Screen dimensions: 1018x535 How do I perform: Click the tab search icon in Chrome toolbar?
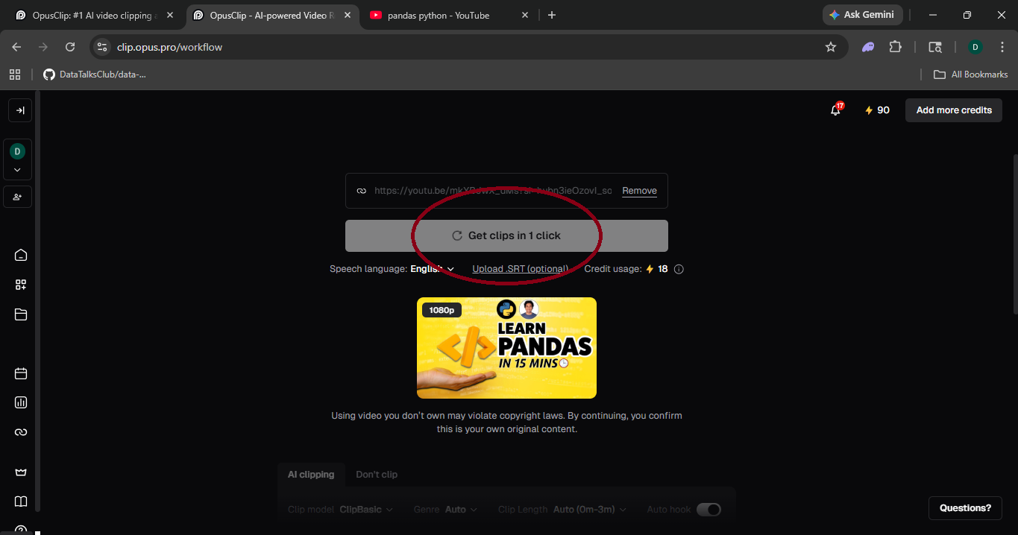click(x=935, y=47)
